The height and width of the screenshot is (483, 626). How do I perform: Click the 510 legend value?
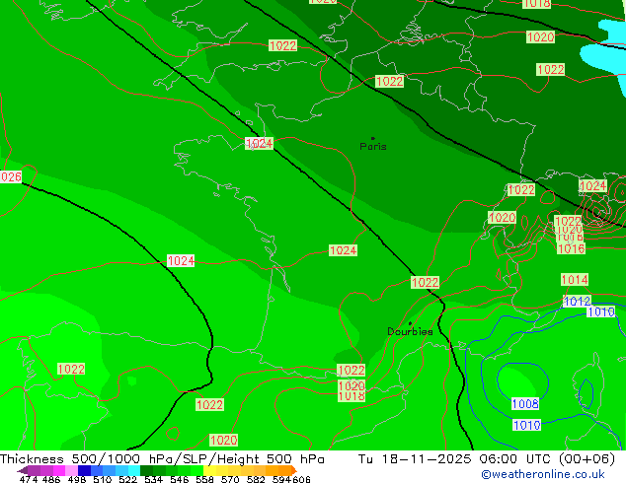coord(103,479)
